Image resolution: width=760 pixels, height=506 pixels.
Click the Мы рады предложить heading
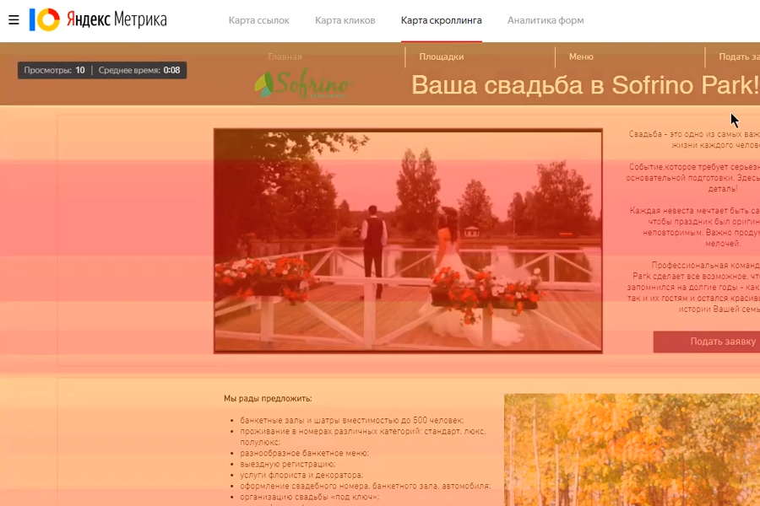268,398
